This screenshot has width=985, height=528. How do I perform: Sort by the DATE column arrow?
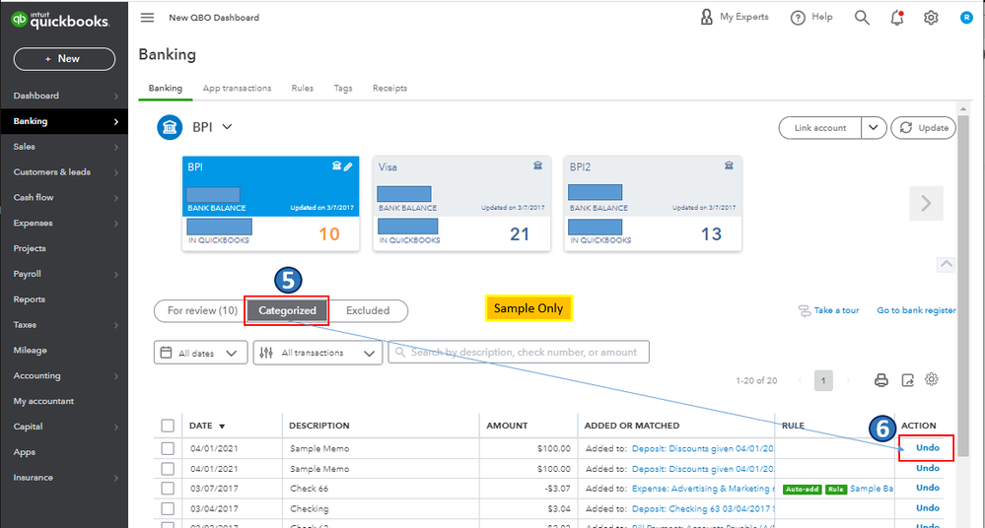[222, 427]
